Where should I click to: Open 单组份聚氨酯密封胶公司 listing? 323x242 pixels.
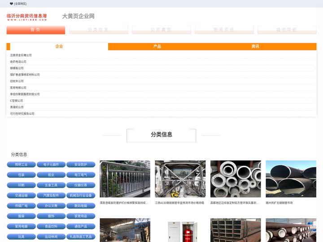click(25, 94)
